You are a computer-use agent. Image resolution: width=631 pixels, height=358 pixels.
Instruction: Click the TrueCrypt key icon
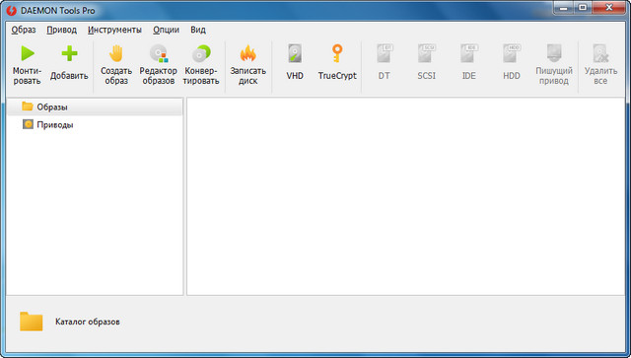(x=337, y=53)
